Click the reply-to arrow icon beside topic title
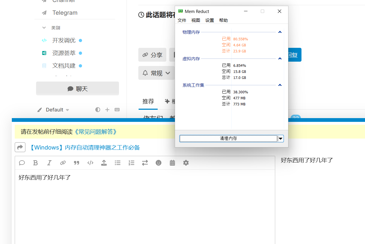Screen dimensions: 365x244 pyautogui.click(x=20, y=147)
